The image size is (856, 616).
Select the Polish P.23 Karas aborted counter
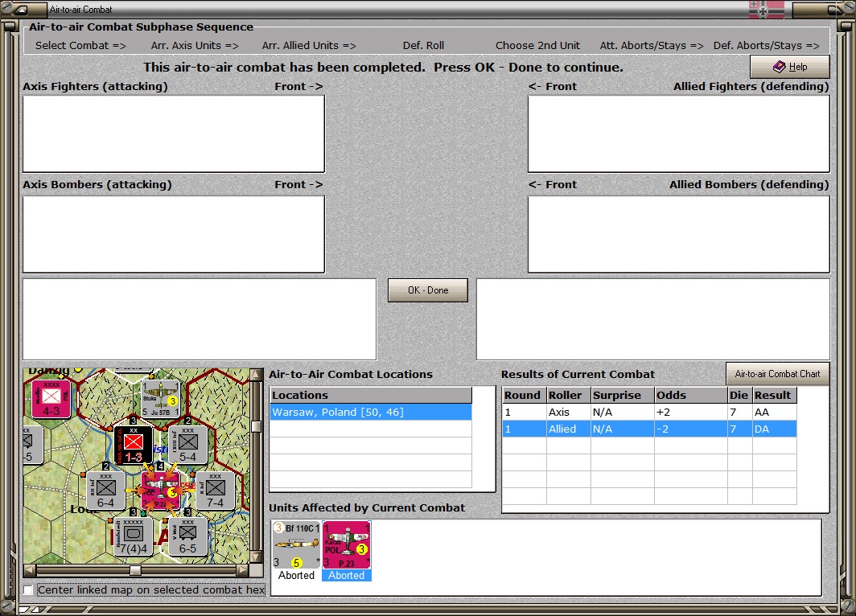(x=346, y=544)
